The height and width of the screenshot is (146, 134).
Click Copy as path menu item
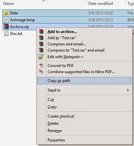[x=84, y=81]
